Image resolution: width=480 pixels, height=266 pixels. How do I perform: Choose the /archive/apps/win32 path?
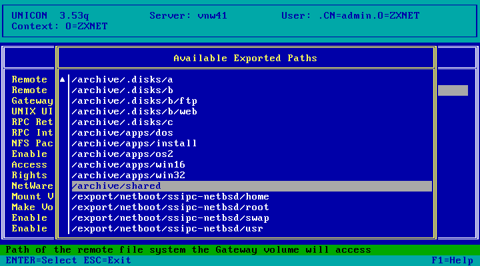[251, 176]
